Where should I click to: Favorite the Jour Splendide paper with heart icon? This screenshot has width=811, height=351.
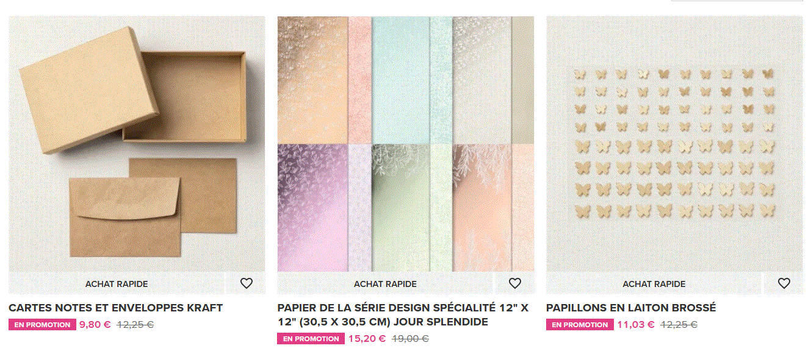point(515,283)
